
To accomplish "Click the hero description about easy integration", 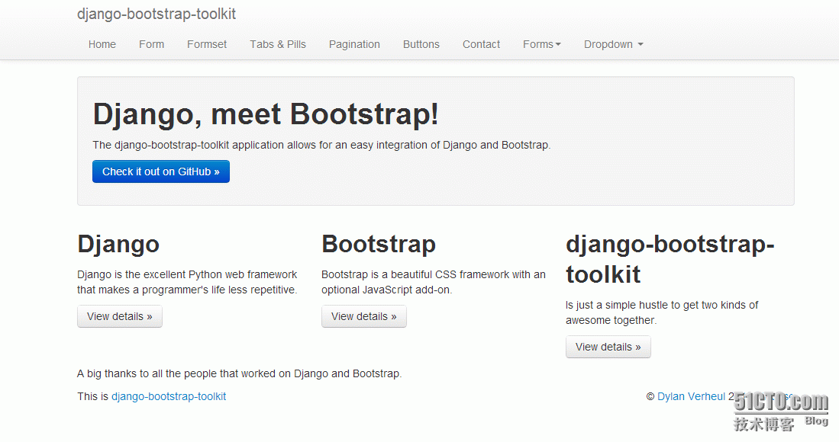I will 321,146.
